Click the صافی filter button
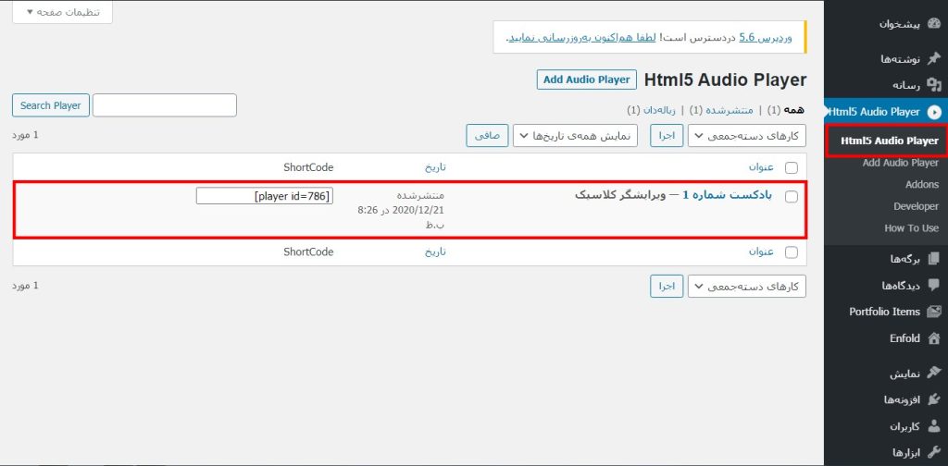Screen dimensions: 948x466 pos(487,136)
